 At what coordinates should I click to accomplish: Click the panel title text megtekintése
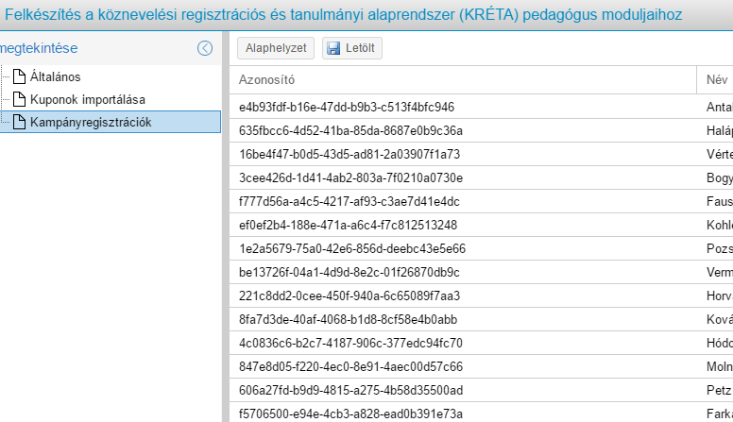(40, 48)
